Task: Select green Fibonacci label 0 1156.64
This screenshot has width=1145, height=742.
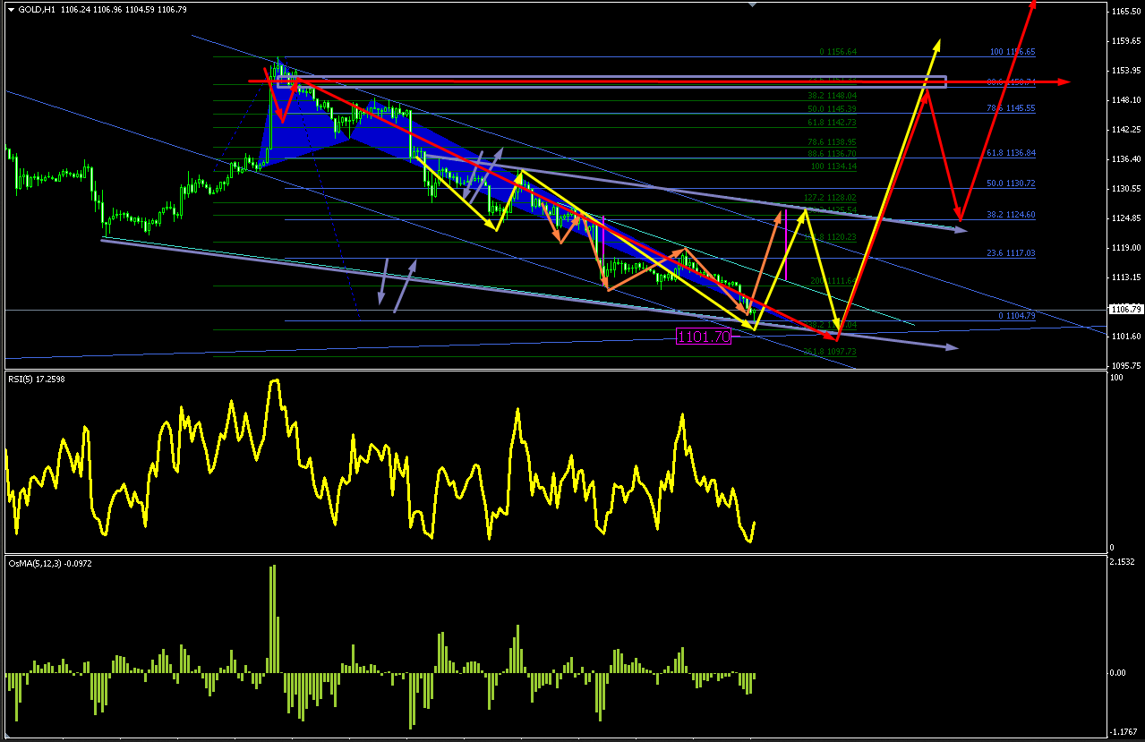Action: 837,52
